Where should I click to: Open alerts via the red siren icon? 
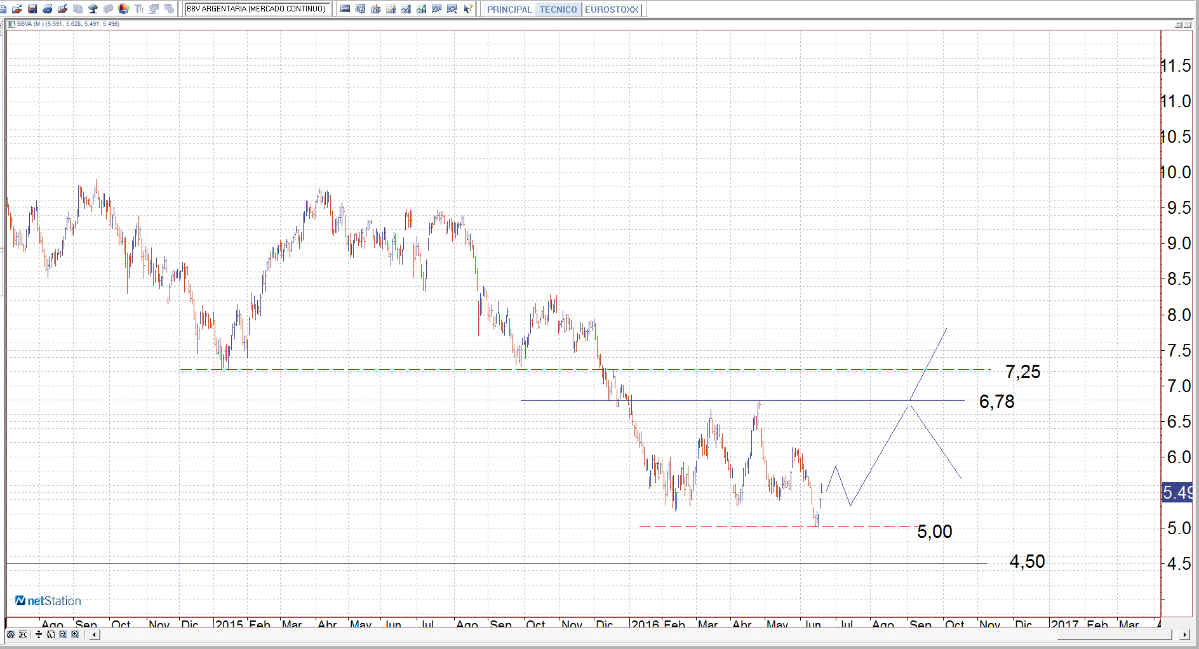(124, 9)
